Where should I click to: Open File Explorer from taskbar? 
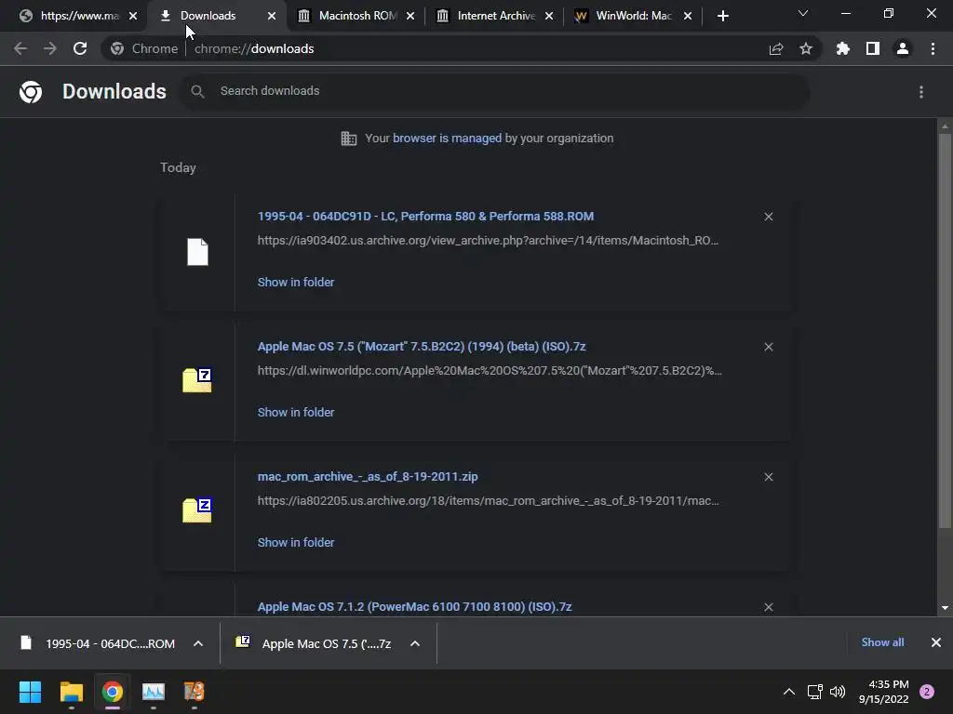pyautogui.click(x=71, y=692)
